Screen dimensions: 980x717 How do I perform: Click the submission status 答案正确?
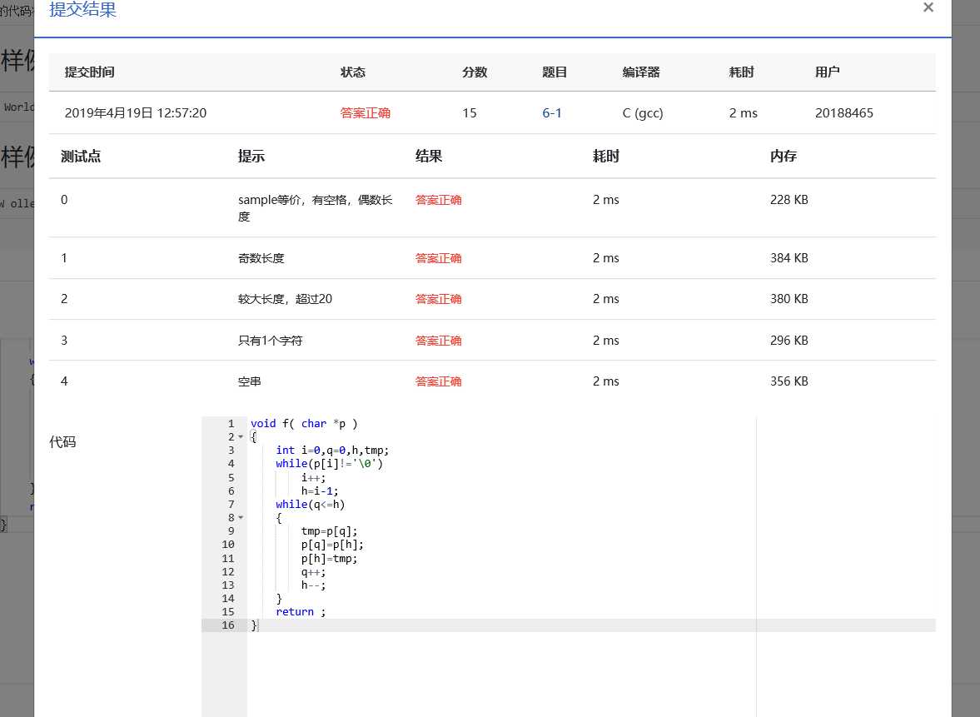click(365, 113)
